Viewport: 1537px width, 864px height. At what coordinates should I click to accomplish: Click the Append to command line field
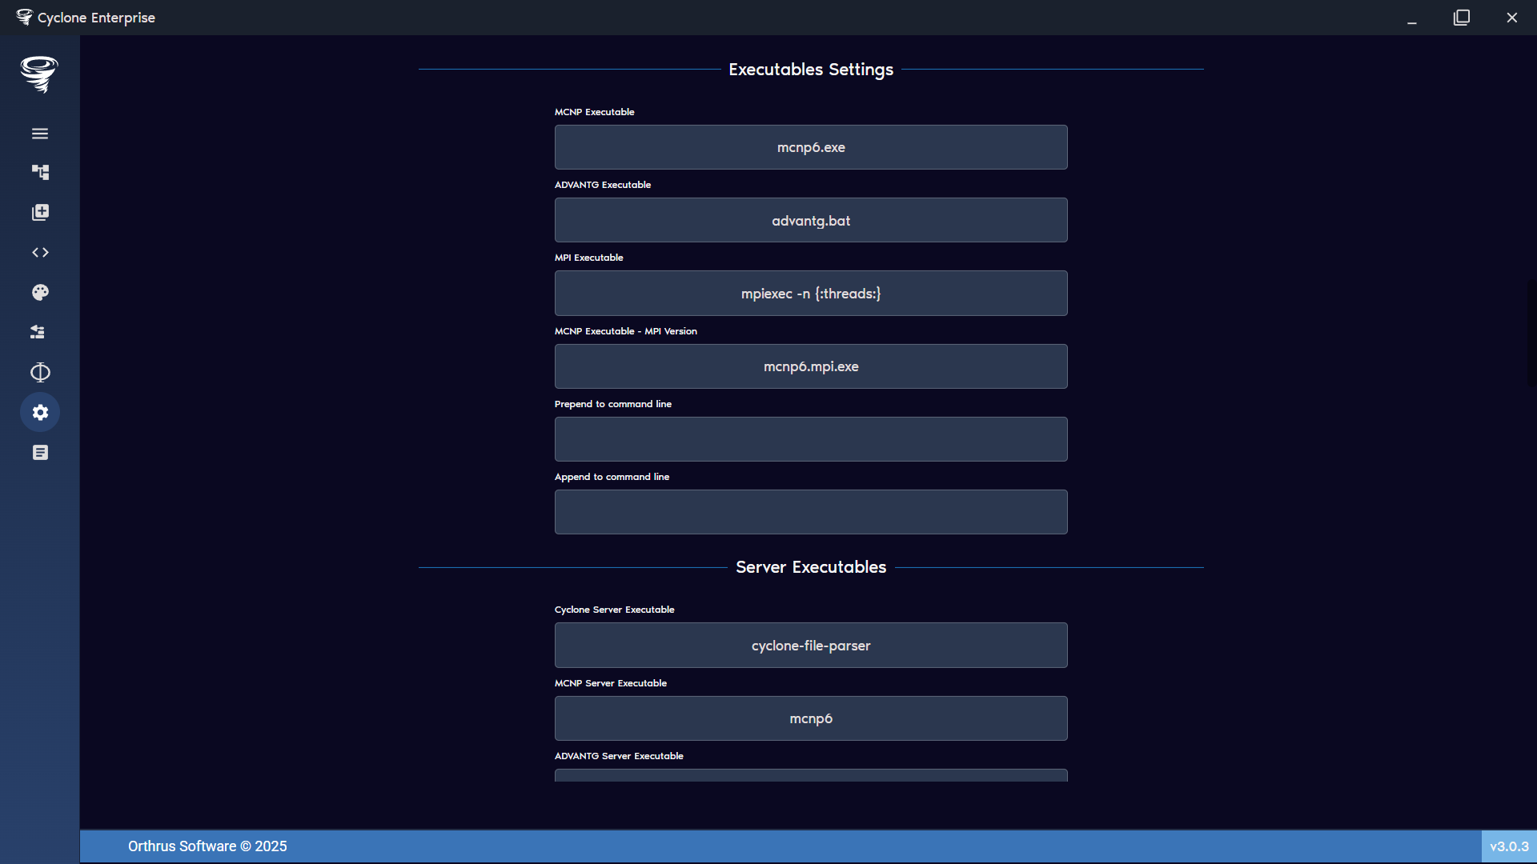click(x=810, y=511)
